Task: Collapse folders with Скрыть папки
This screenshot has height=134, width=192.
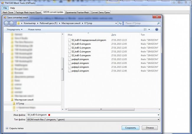Action: point(15,128)
